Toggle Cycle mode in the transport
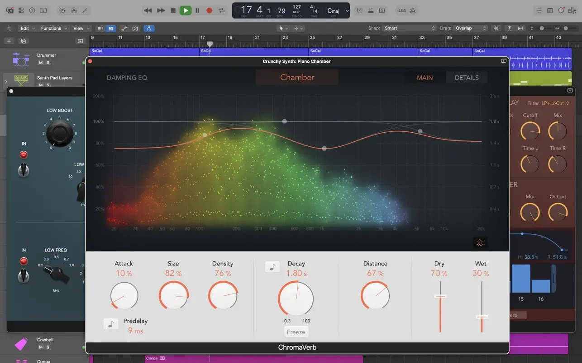 pos(221,10)
